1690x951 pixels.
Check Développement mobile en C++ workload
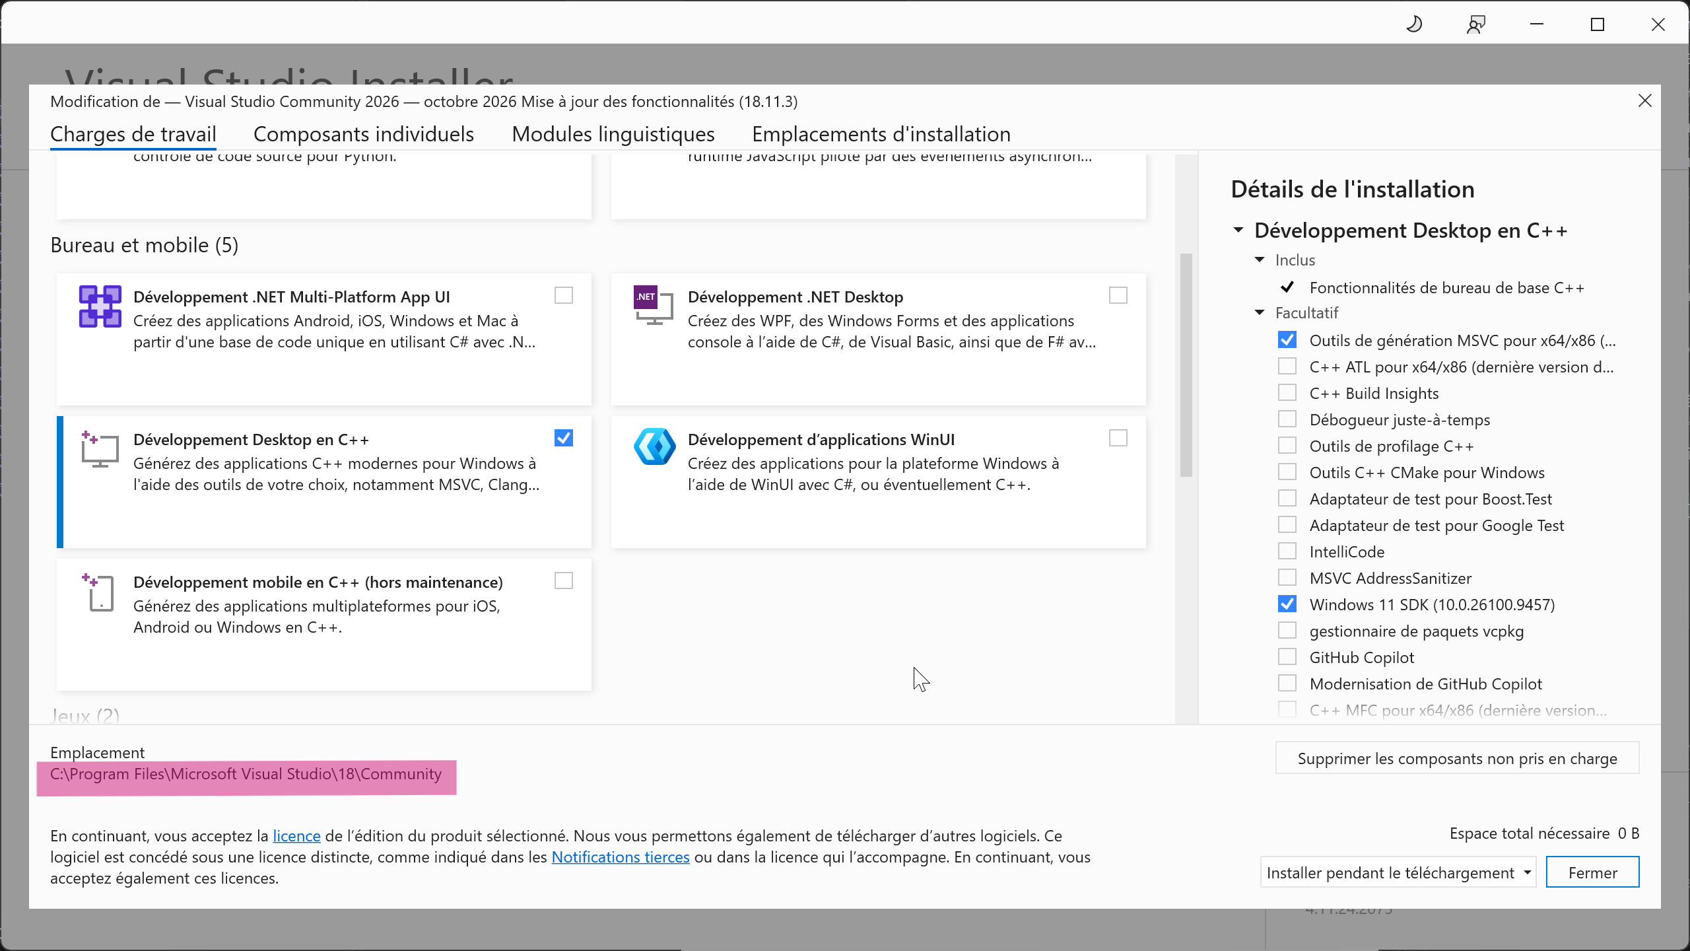(x=564, y=581)
